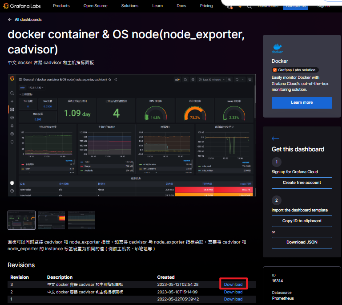The width and height of the screenshot is (342, 305).
Task: Click the created date 2022-05-22T05:39:42
Action: tap(178, 299)
